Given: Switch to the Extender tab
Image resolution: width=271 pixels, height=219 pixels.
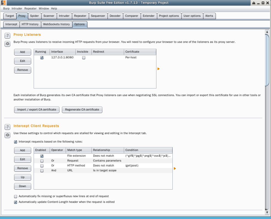Looking at the screenshot, I should tap(149, 16).
